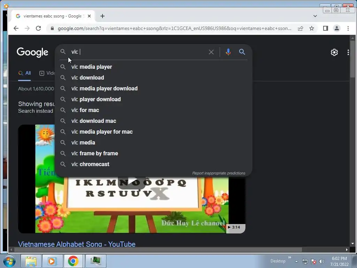Share this page via address bar icon
Screen dimensions: 357x268
[x=300, y=28]
